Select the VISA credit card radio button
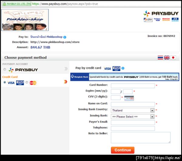This screenshot has width=182, height=161. 5,82
